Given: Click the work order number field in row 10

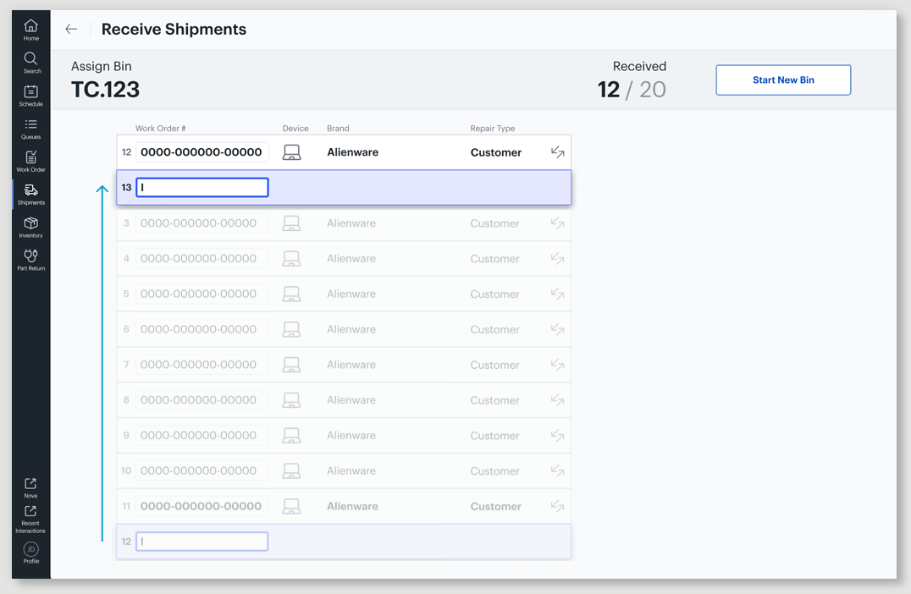Looking at the screenshot, I should click(x=202, y=471).
